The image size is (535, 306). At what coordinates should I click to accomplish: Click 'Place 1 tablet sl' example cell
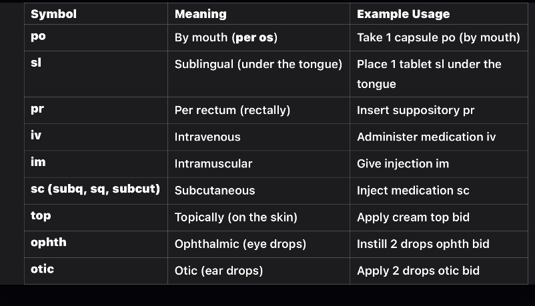(x=429, y=73)
